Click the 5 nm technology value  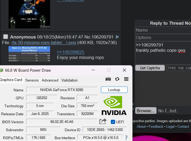coord(40,106)
